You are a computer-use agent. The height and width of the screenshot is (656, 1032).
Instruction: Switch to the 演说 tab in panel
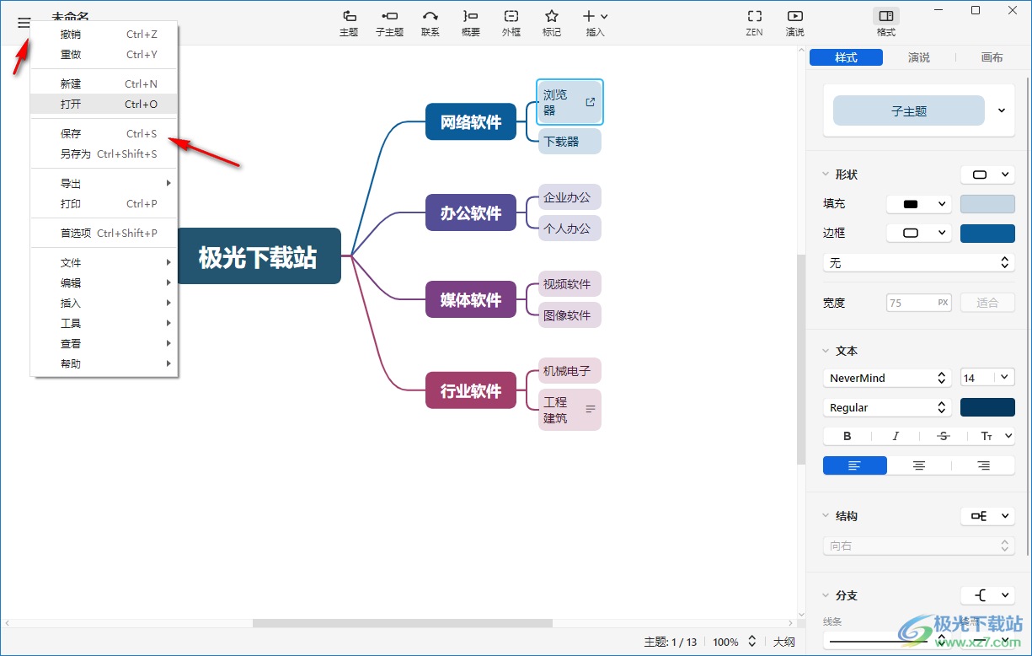[919, 57]
